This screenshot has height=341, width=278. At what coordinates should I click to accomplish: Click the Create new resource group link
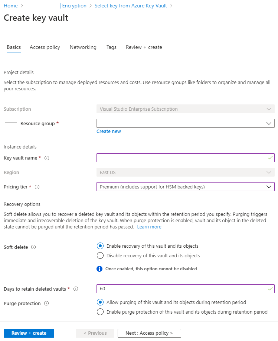click(x=109, y=131)
